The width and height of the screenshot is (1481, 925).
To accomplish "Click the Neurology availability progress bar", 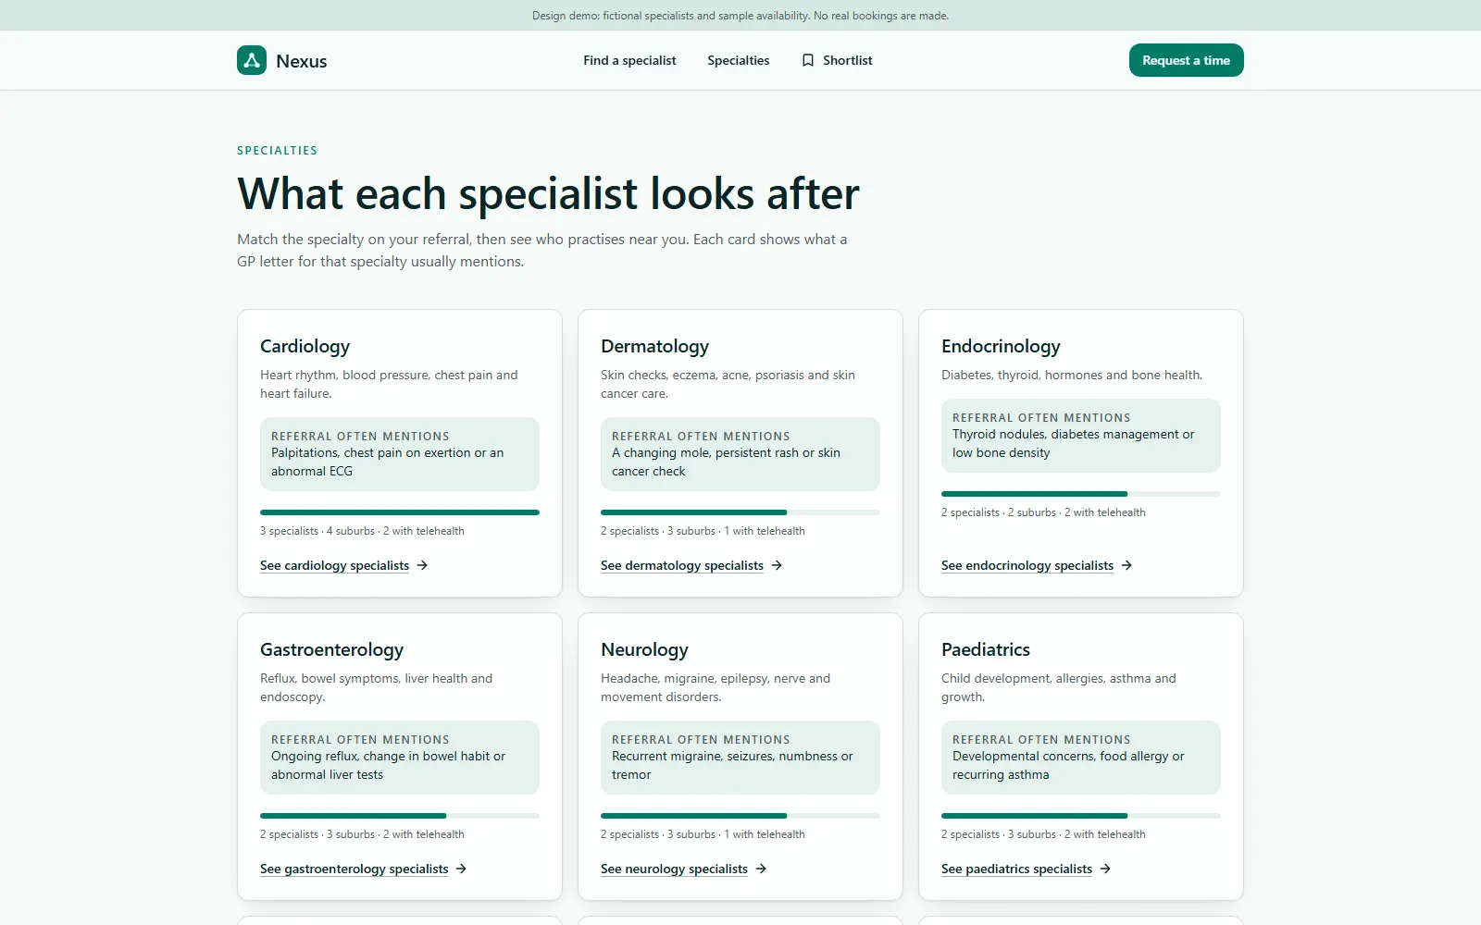I will (x=740, y=816).
